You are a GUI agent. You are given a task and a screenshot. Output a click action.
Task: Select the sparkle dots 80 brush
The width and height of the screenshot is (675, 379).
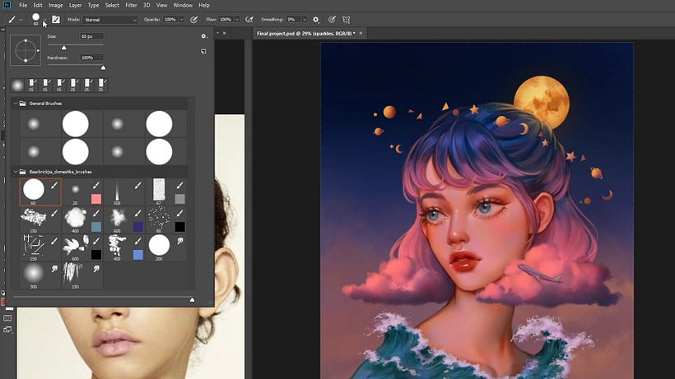pyautogui.click(x=165, y=220)
